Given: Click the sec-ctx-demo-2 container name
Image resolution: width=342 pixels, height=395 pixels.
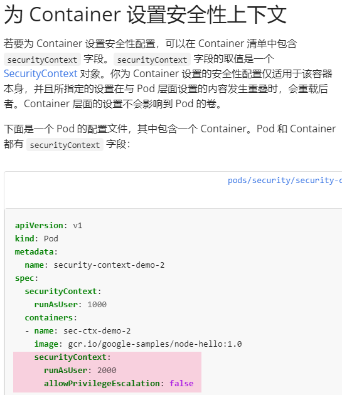Looking at the screenshot, I should pyautogui.click(x=97, y=331).
